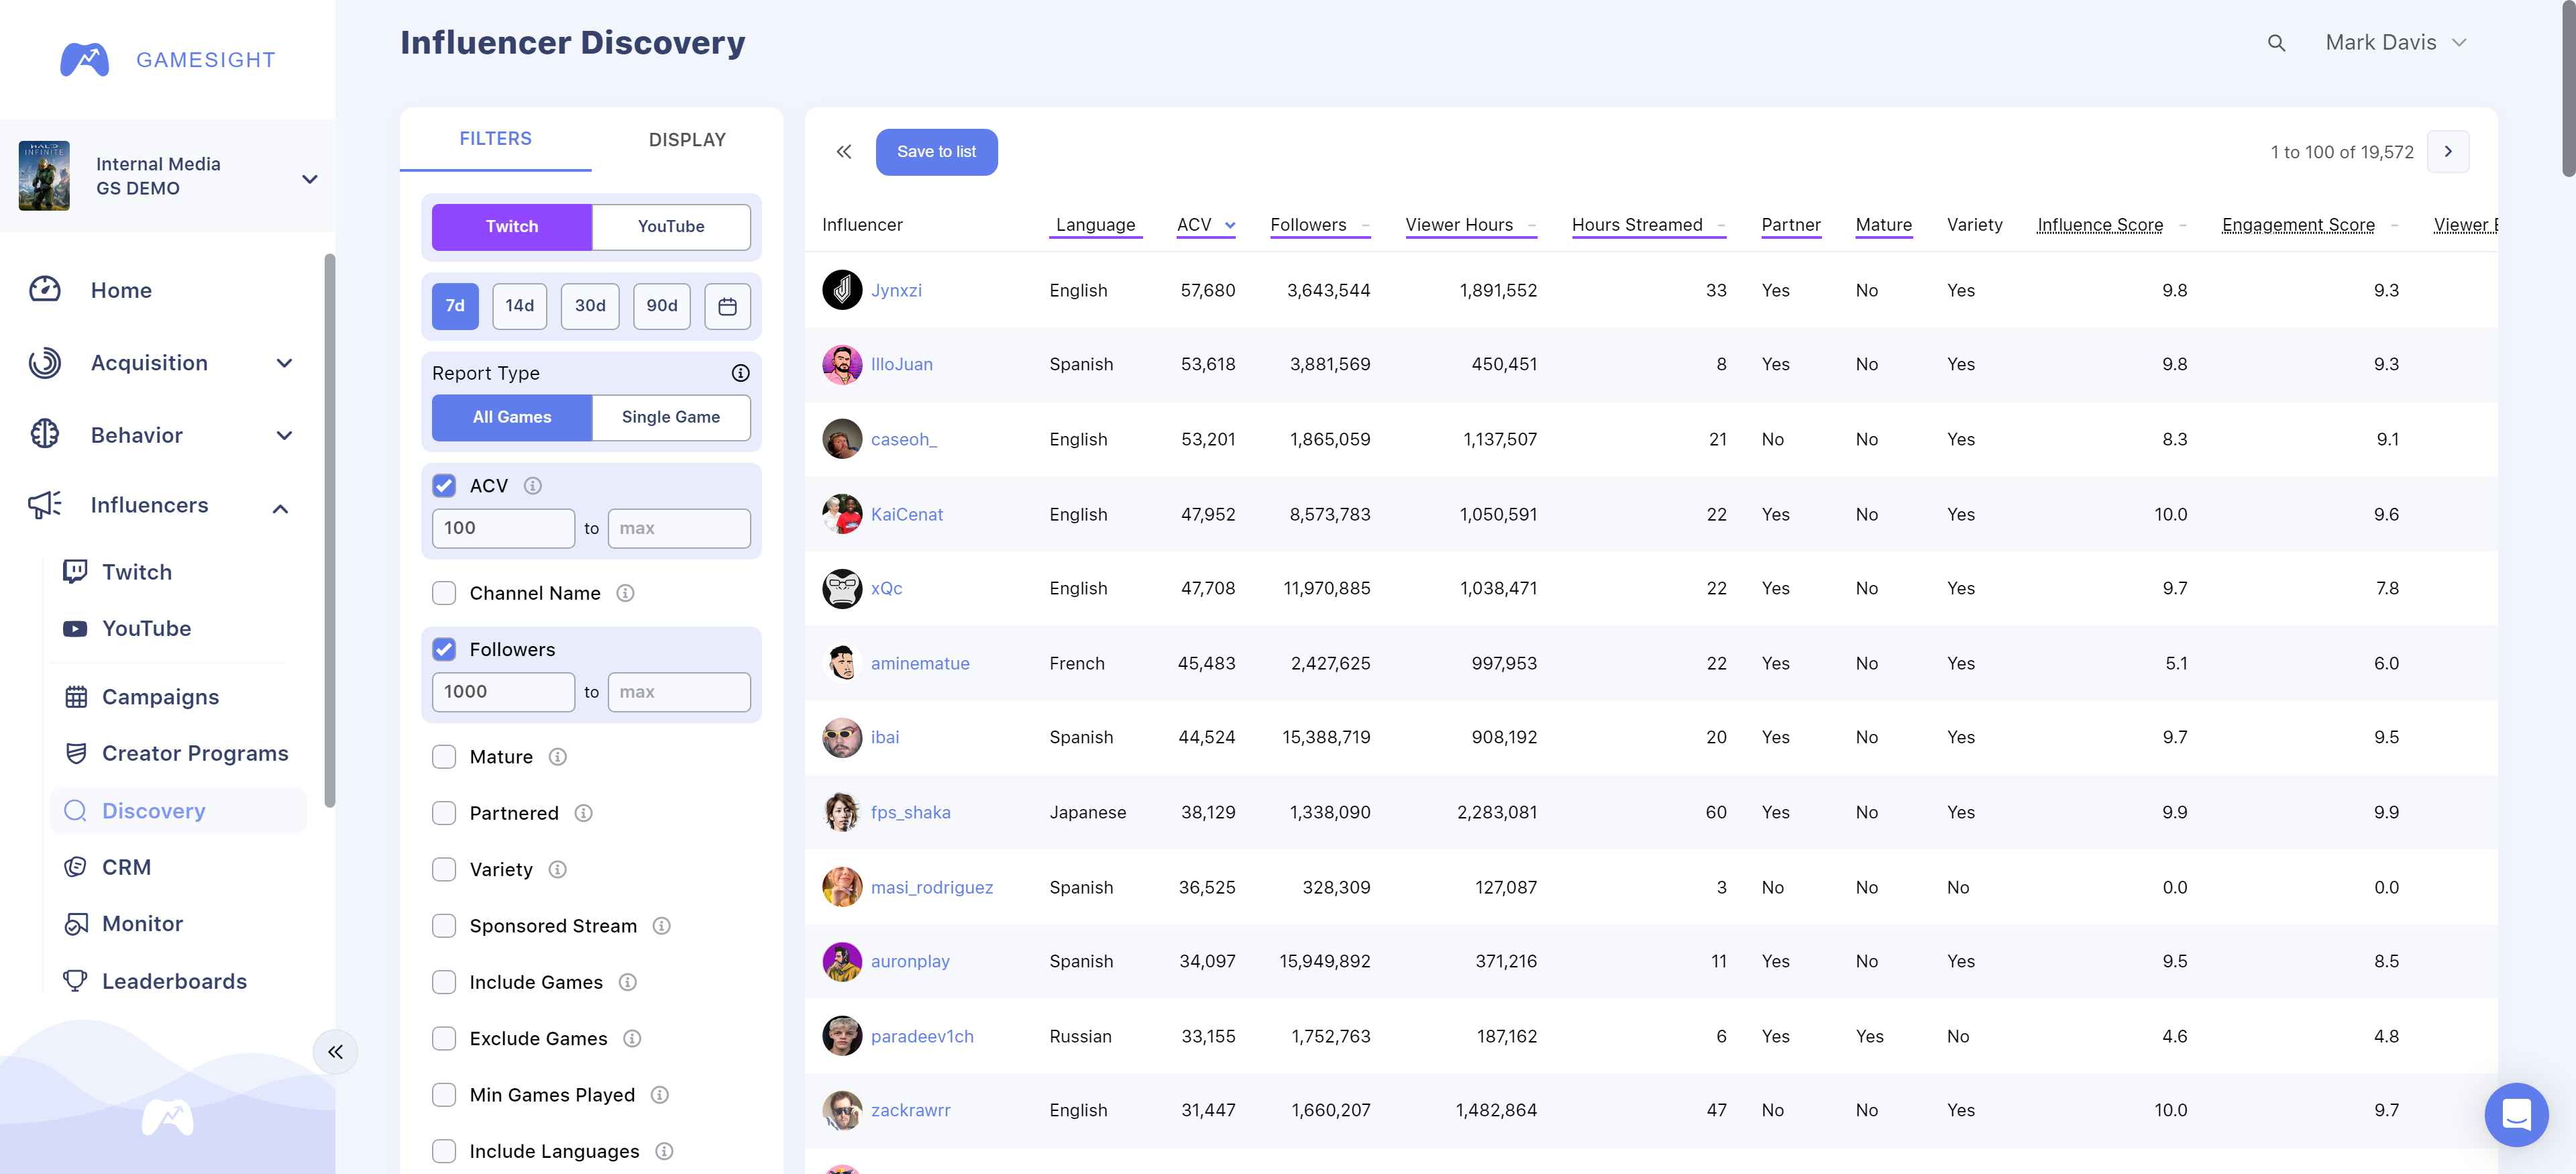Select Twitch platform toggle
Screen dimensions: 2576x1174
(512, 227)
